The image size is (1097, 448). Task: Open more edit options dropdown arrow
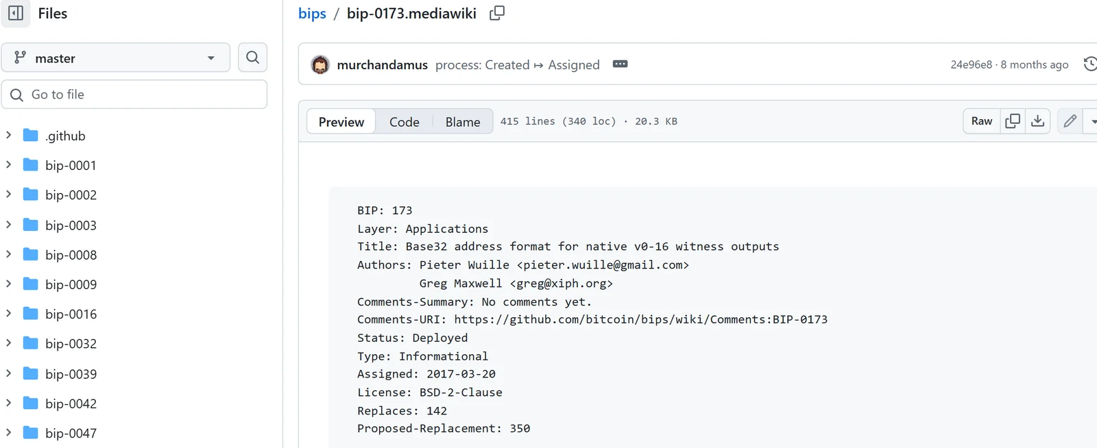pos(1093,121)
